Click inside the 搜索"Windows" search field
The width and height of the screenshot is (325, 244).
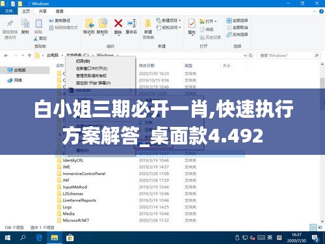tap(286, 55)
